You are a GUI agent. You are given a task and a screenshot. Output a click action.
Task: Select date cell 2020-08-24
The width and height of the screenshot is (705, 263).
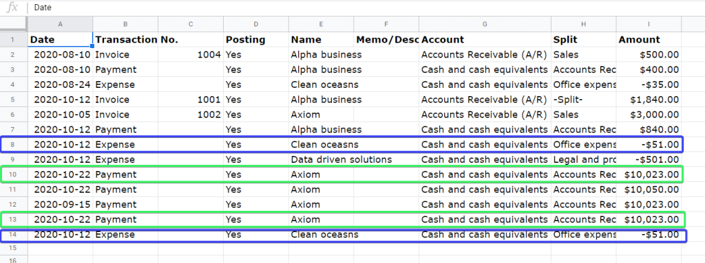coord(61,84)
